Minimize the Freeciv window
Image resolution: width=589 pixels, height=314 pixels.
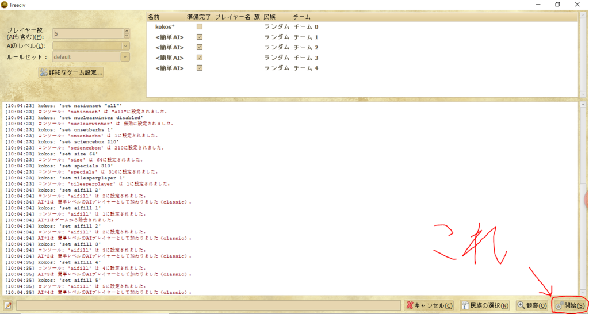540,4
